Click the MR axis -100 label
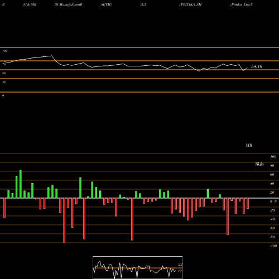The image size is (279, 279). pyautogui.click(x=273, y=246)
